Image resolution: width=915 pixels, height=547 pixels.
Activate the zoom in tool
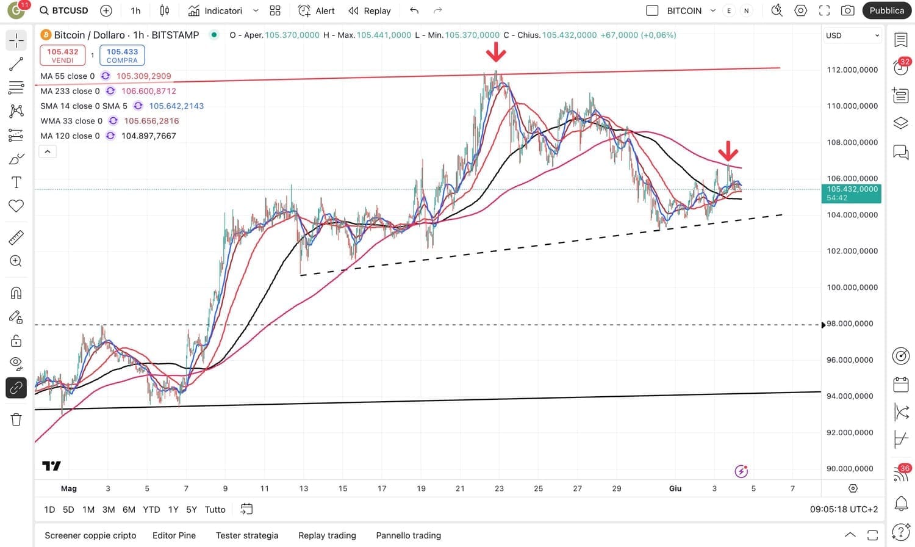pyautogui.click(x=16, y=261)
